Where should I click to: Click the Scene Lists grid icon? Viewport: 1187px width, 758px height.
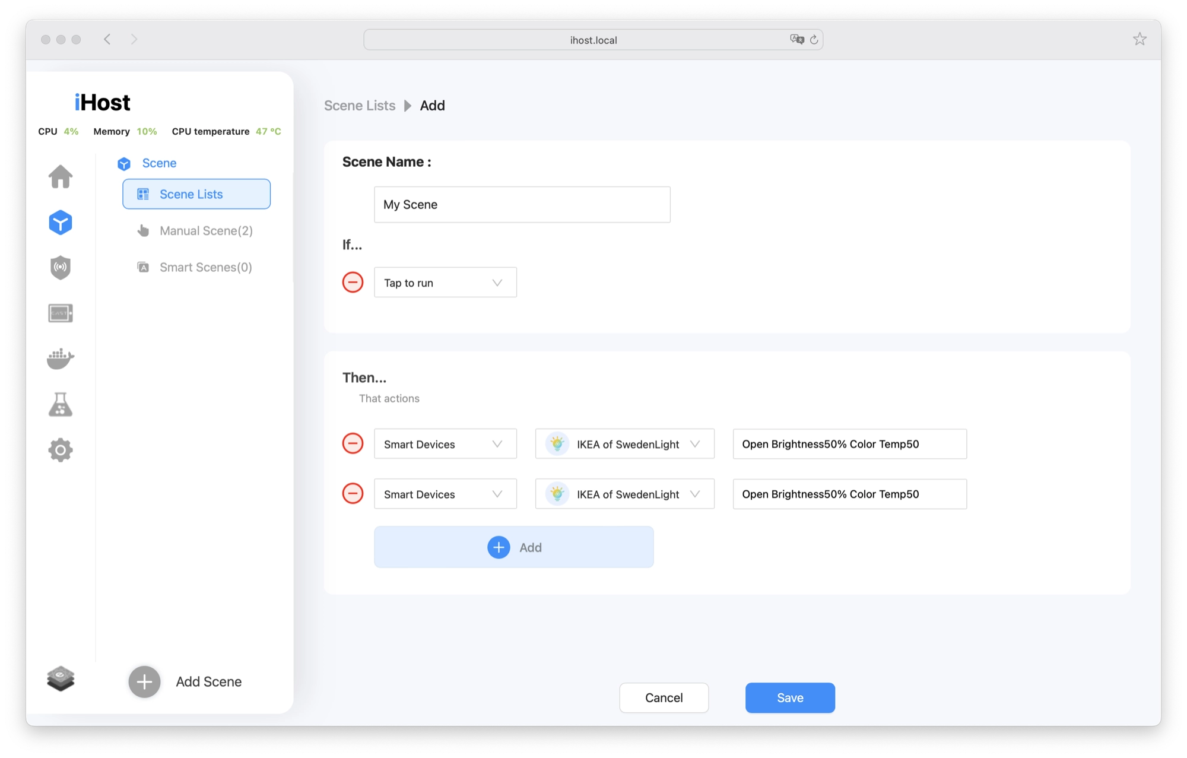143,194
